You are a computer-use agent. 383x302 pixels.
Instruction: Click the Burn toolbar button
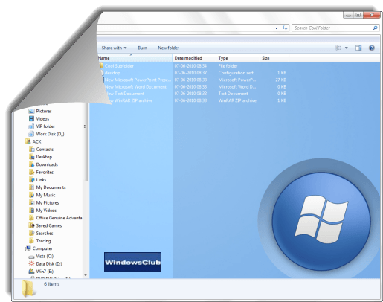pyautogui.click(x=142, y=48)
